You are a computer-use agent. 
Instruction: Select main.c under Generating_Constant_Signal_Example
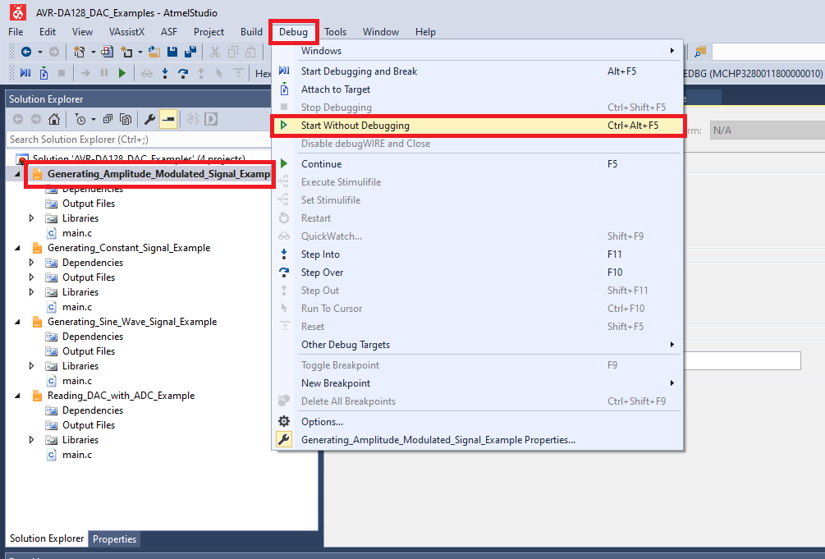point(77,307)
